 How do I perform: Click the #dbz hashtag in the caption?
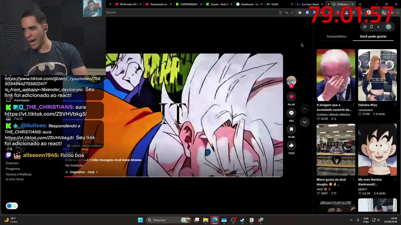pyautogui.click(x=95, y=160)
